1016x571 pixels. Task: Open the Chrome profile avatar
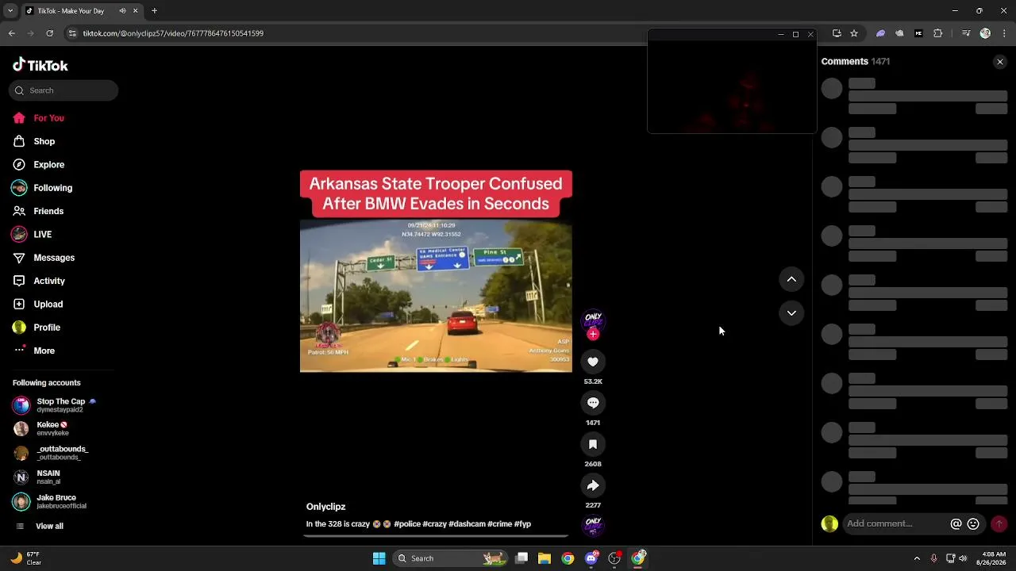985,33
